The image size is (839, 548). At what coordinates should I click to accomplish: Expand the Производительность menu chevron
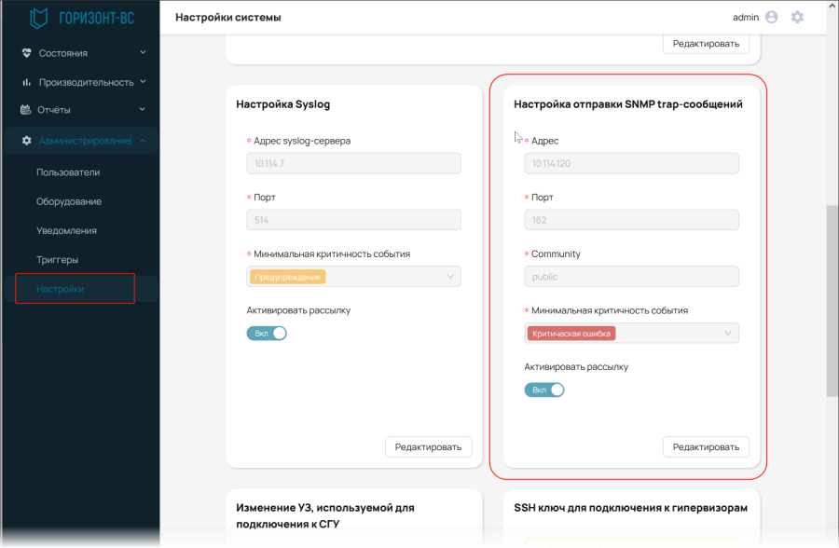143,81
